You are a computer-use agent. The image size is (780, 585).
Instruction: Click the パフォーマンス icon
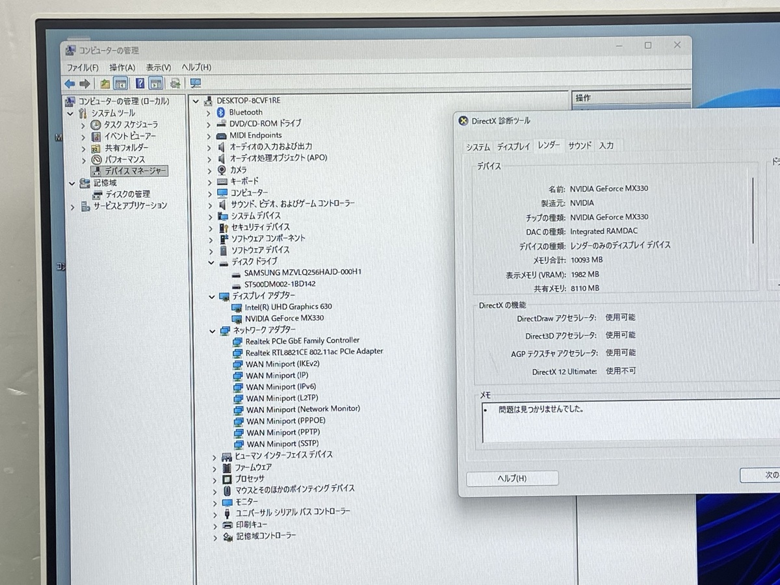(96, 159)
